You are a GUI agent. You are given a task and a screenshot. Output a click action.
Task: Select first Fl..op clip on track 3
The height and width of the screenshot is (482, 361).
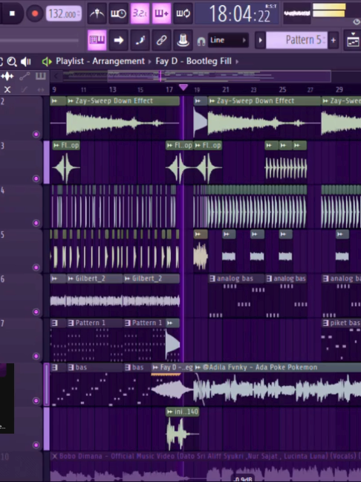[66, 145]
